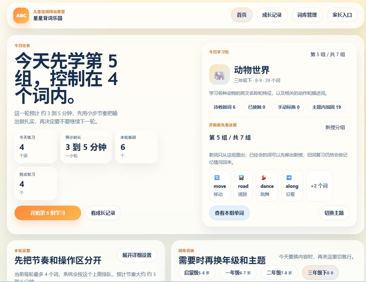Expand settings via 展开详细设置
Image resolution: width=366 pixels, height=282 pixels.
[137, 255]
